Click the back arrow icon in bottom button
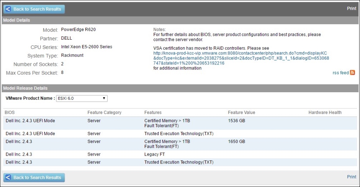Screen dimensions: 360x187 coord(8,178)
